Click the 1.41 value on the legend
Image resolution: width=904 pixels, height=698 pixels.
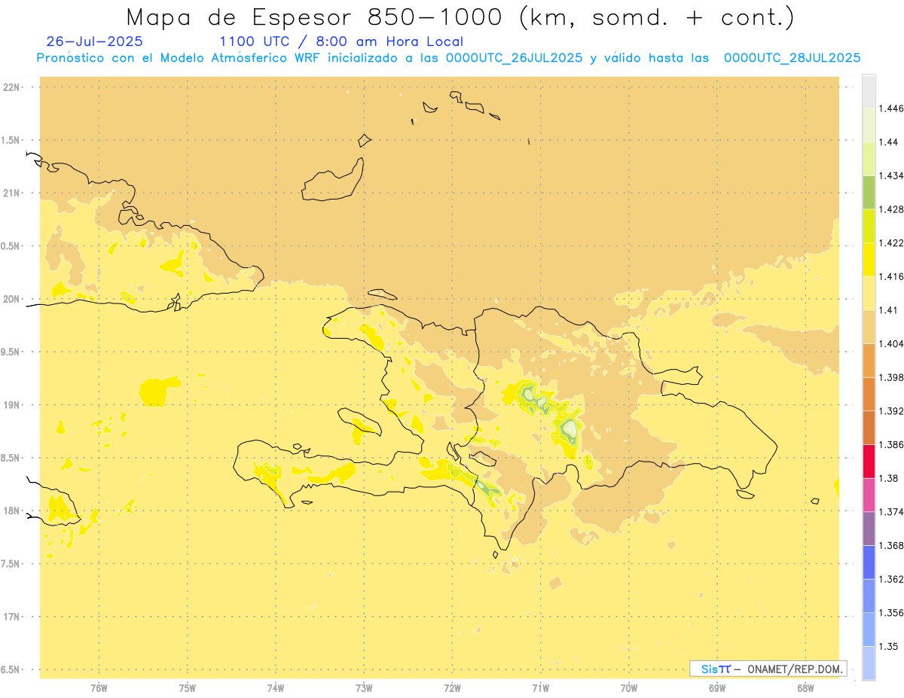888,309
